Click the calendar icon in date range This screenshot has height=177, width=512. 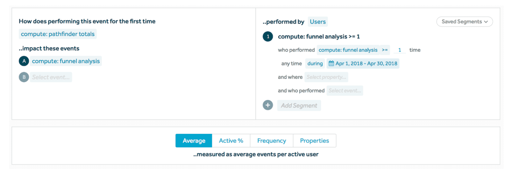(x=331, y=64)
